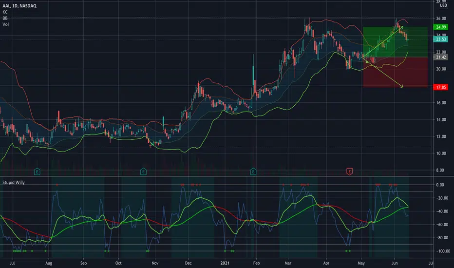
Task: Select the 23.53 current price label
Action: click(x=441, y=39)
